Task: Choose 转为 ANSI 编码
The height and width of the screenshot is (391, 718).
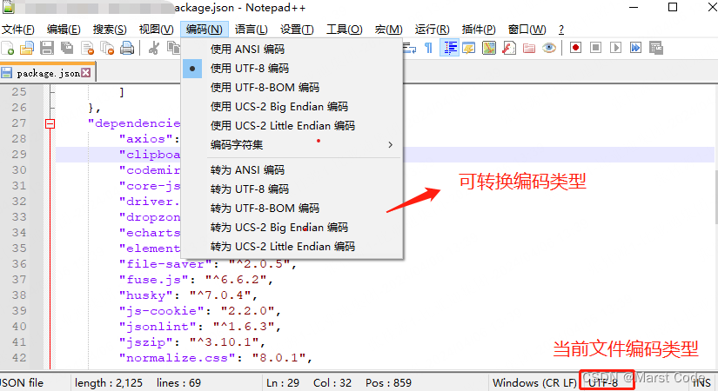Action: click(292, 170)
